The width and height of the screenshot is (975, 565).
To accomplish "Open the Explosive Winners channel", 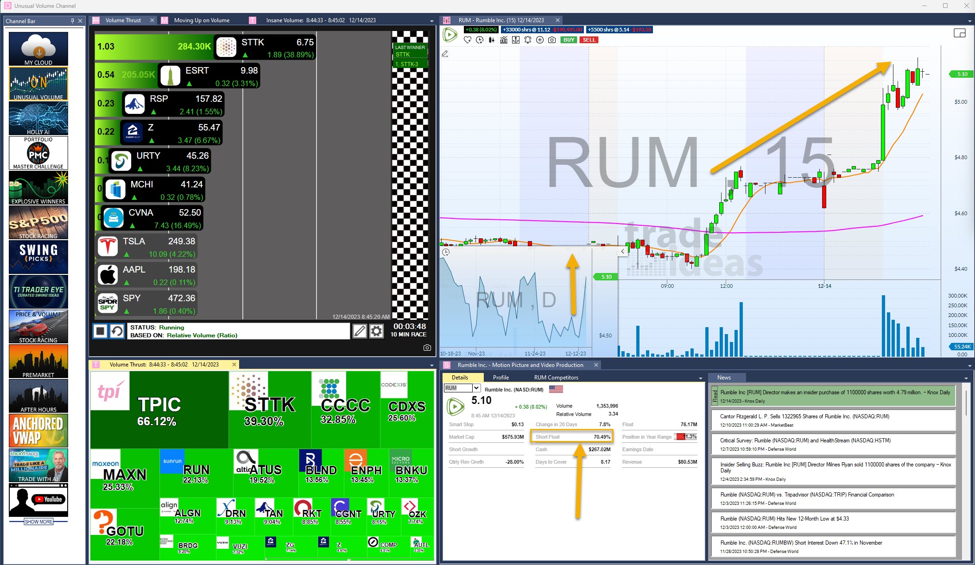I will coord(38,188).
